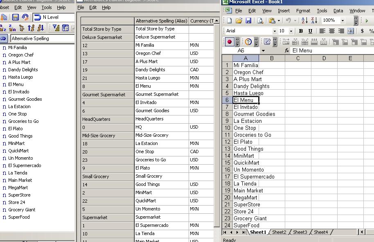The width and height of the screenshot is (374, 242).
Task: Click the reload/undo arrow icon in the Subset Editor
Action: coord(25,17)
